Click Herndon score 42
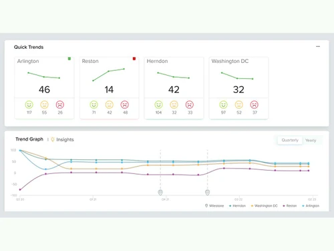This screenshot has width=334, height=251. pos(174,90)
